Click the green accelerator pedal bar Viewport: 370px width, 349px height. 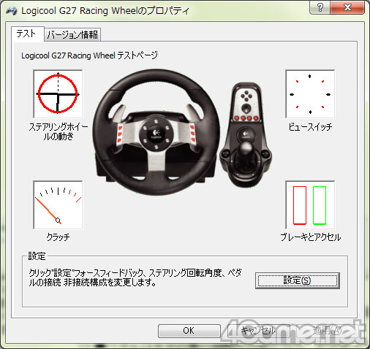[320, 205]
